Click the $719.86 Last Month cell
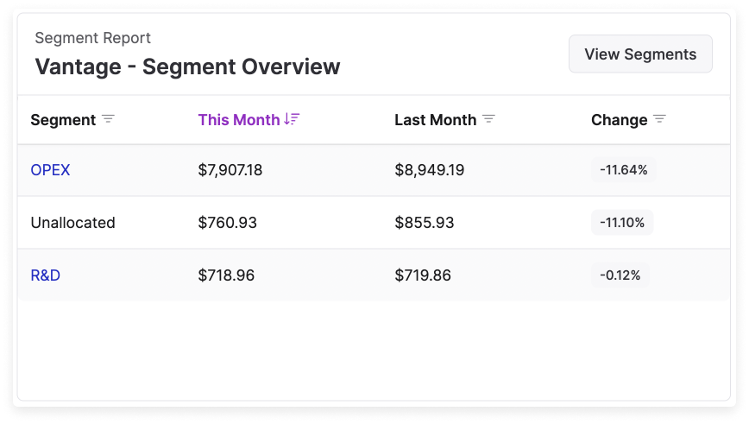The width and height of the screenshot is (749, 424). tap(423, 275)
